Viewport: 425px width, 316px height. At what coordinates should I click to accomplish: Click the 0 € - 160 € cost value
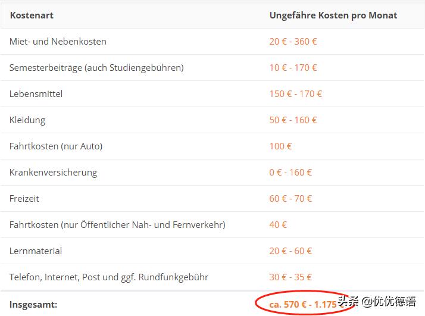290,173
